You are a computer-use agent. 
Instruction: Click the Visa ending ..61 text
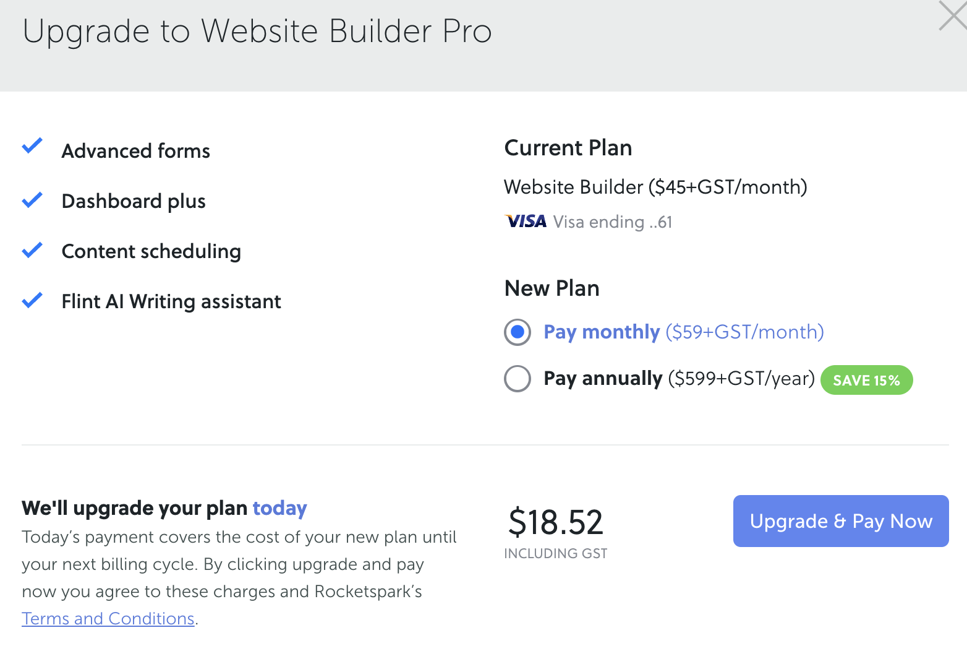point(613,222)
